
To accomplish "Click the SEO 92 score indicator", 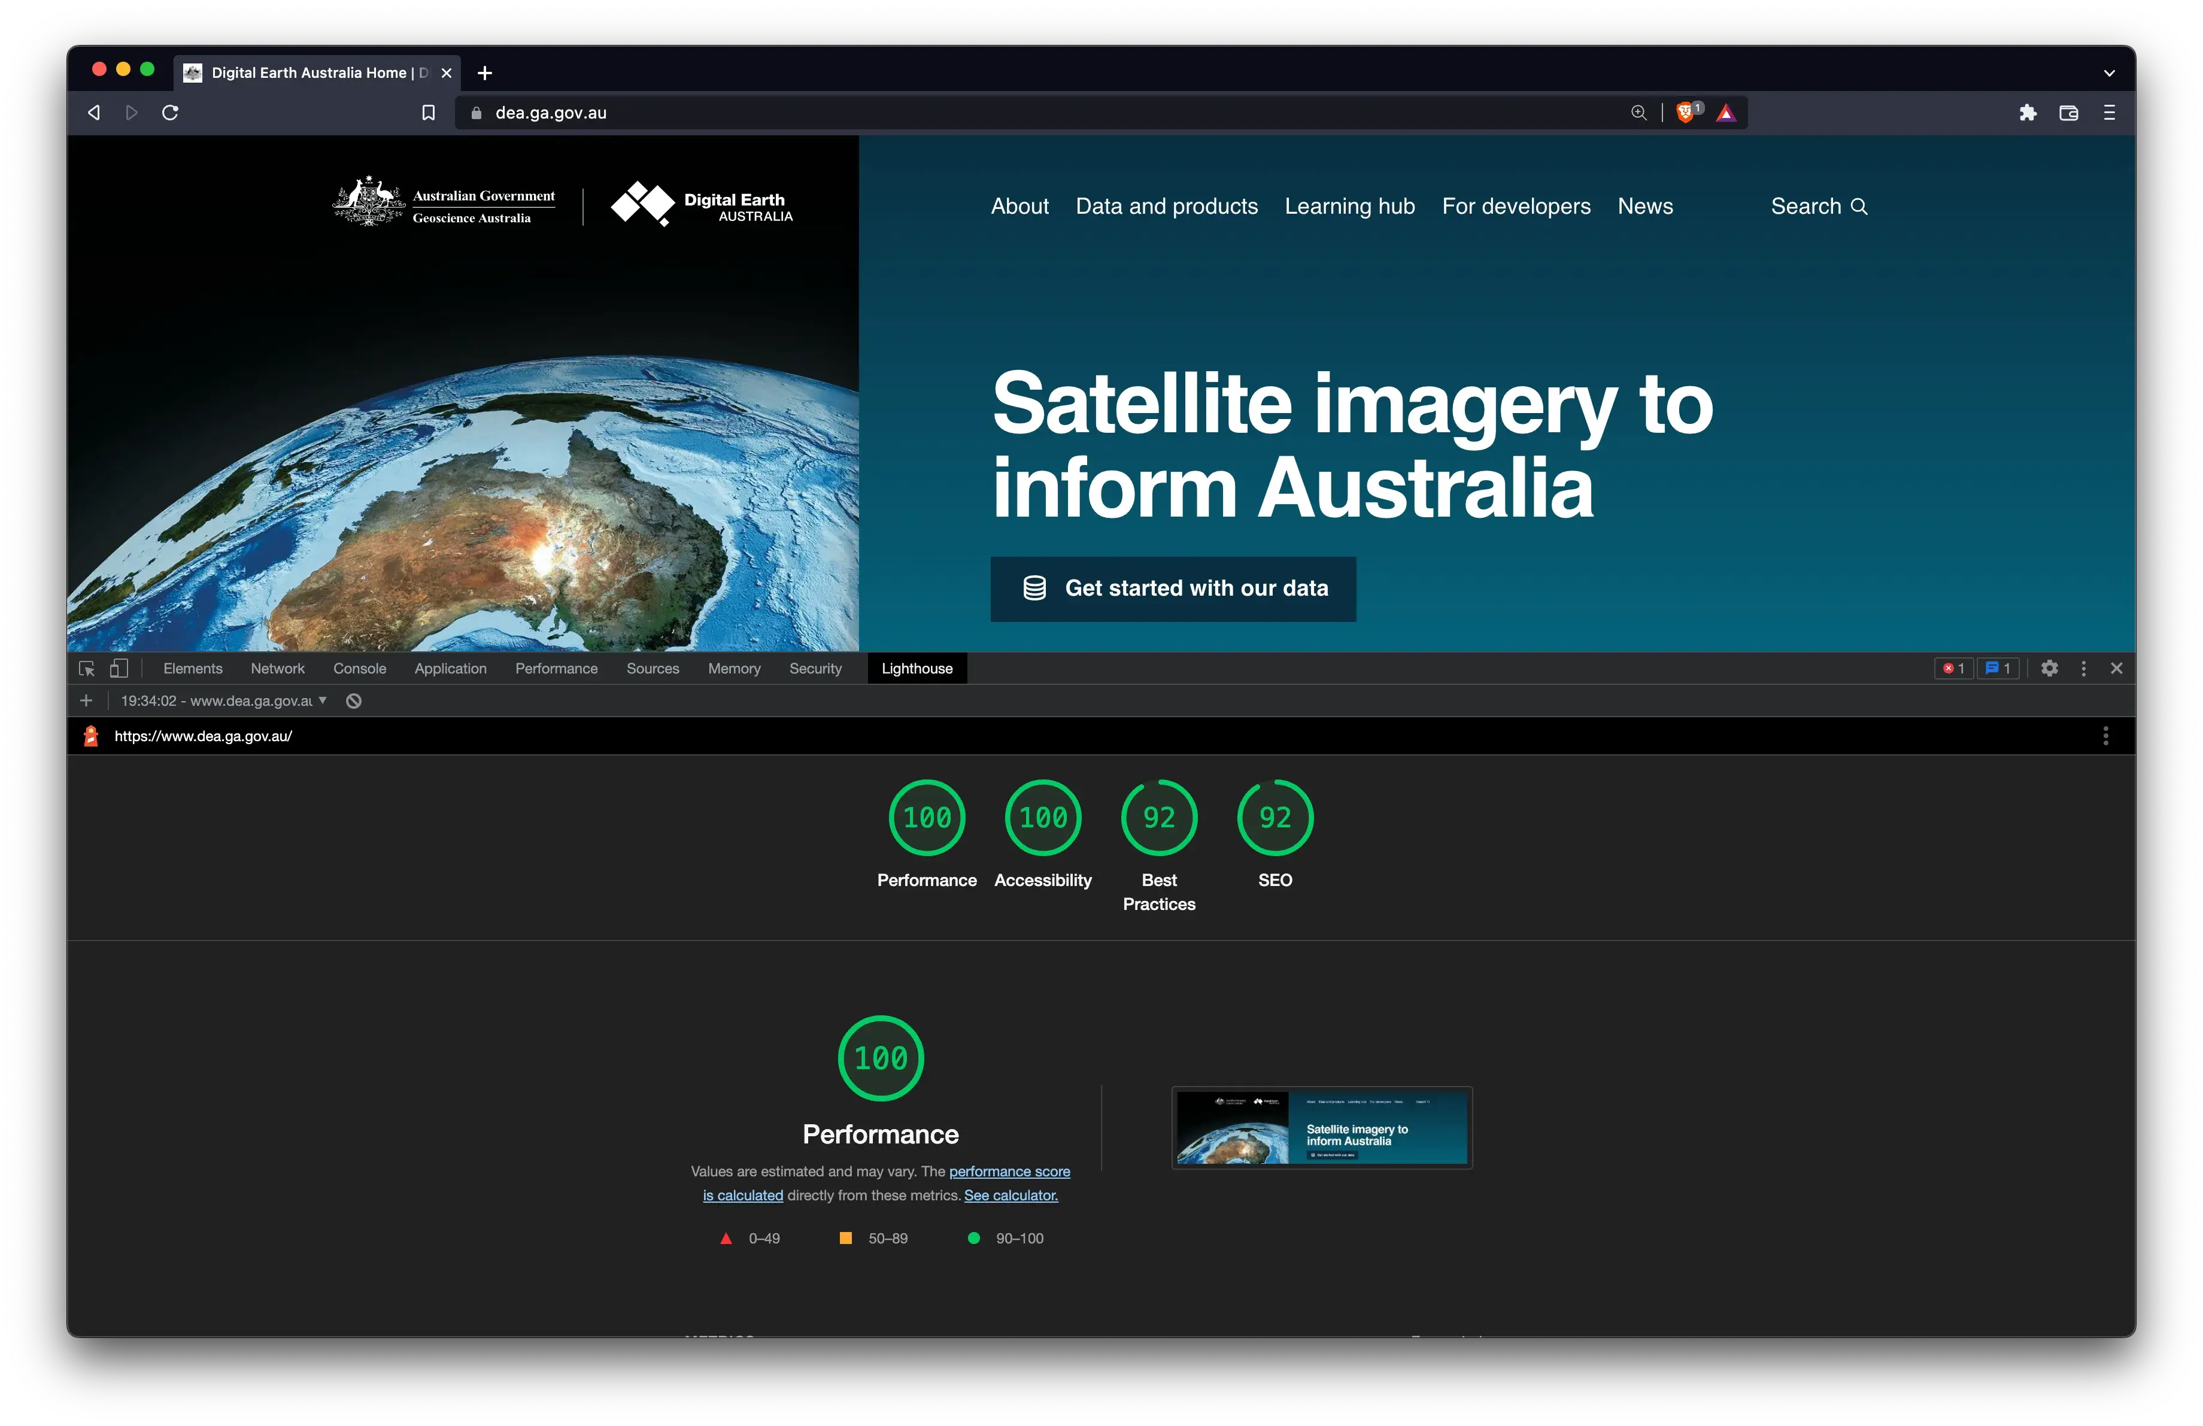I will [1275, 818].
